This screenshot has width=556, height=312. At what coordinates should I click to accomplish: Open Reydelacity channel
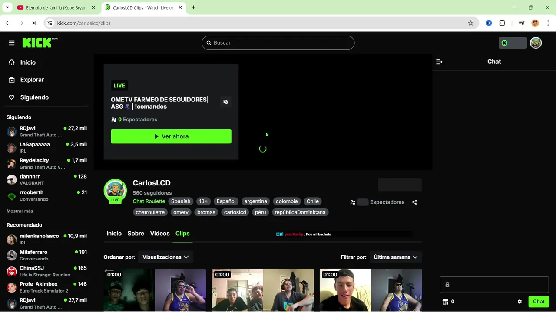pos(46,163)
